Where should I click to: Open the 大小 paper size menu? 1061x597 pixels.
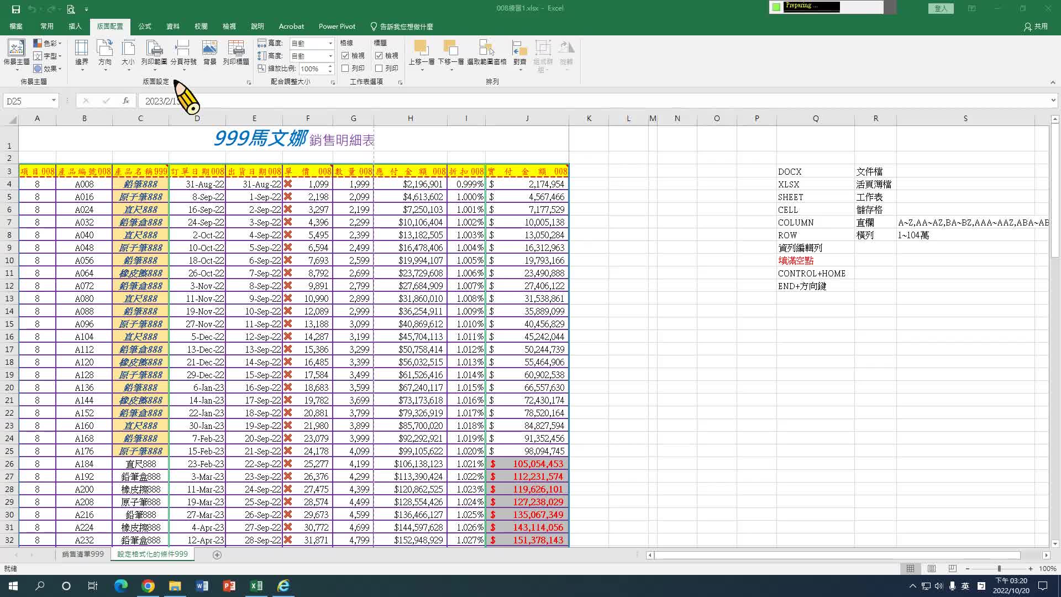[x=128, y=55]
